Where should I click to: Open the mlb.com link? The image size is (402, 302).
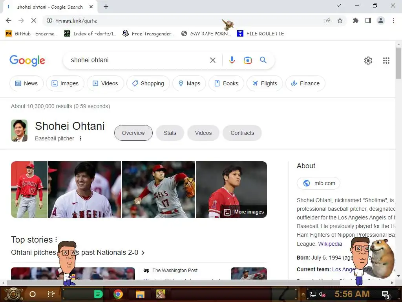click(x=318, y=183)
